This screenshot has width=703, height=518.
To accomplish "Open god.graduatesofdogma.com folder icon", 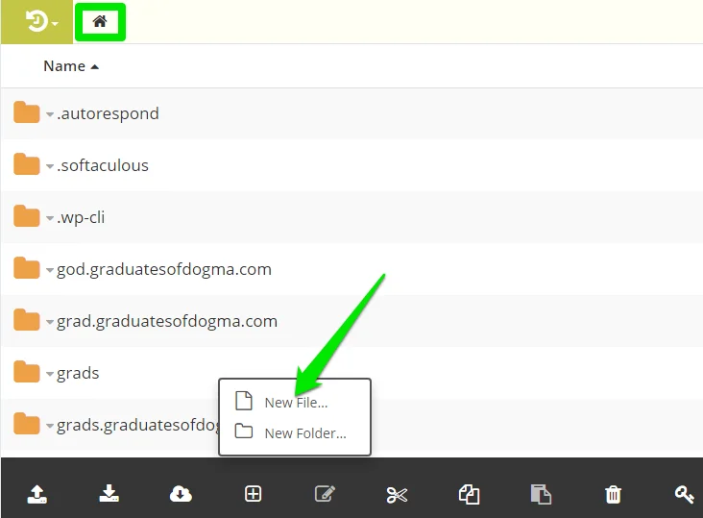I will [x=27, y=268].
